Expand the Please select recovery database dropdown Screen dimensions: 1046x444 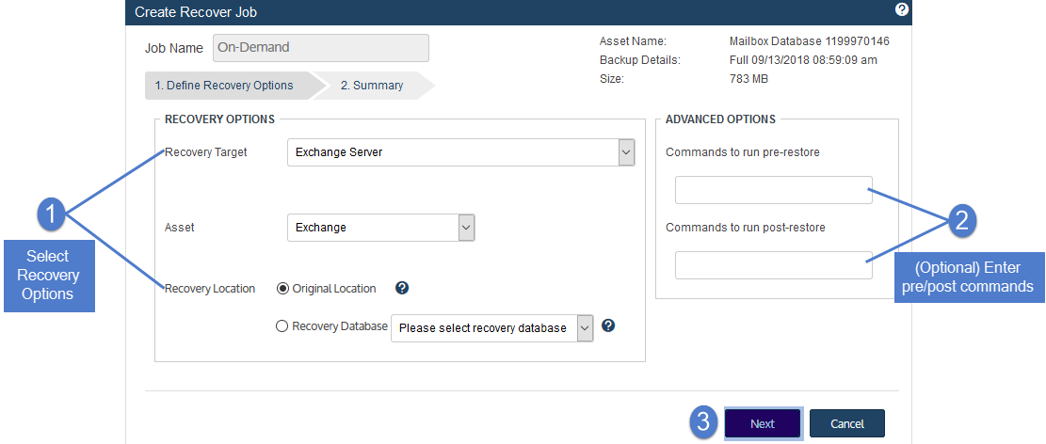[x=491, y=328]
